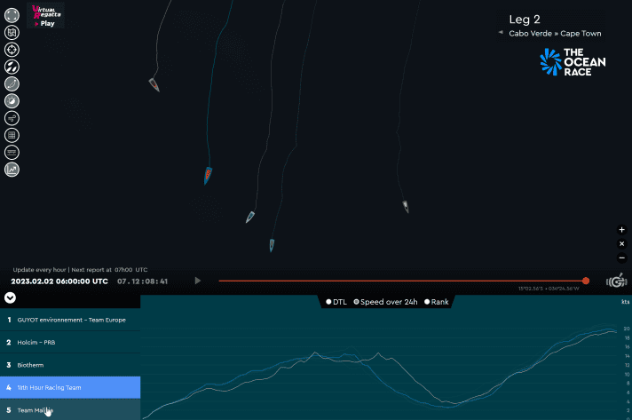
Task: Zoom out with the minus button
Action: [621, 258]
